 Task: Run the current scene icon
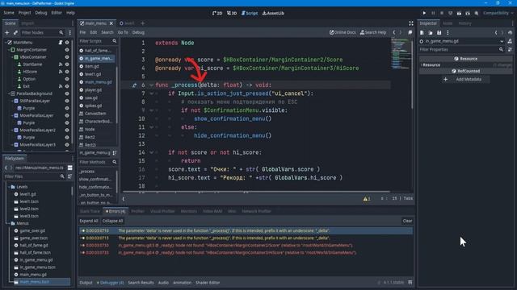point(459,13)
